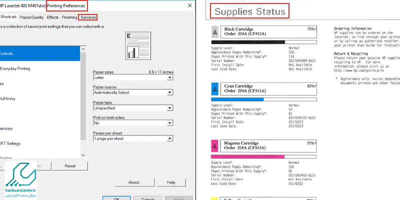Click the http://www.hp.com/go/recycle link

coord(359,70)
